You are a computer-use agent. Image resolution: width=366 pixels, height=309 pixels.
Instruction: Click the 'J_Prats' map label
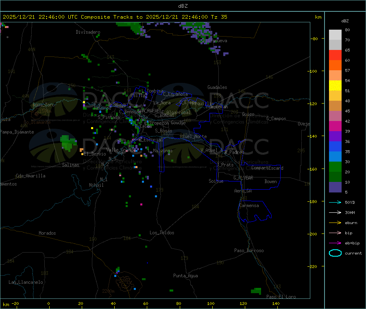click(225, 165)
